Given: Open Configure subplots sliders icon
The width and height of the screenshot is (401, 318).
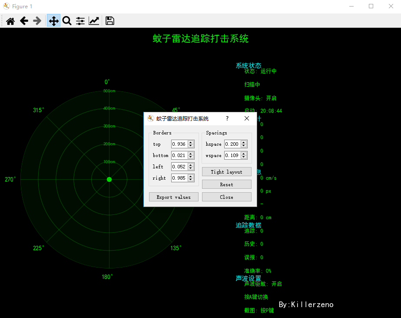Looking at the screenshot, I should point(80,21).
